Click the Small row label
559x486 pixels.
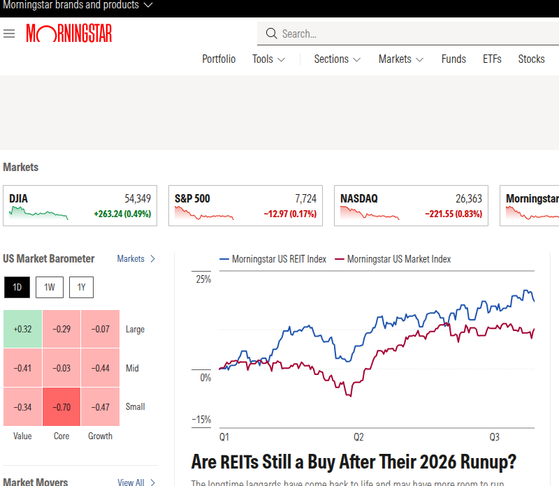click(x=135, y=407)
